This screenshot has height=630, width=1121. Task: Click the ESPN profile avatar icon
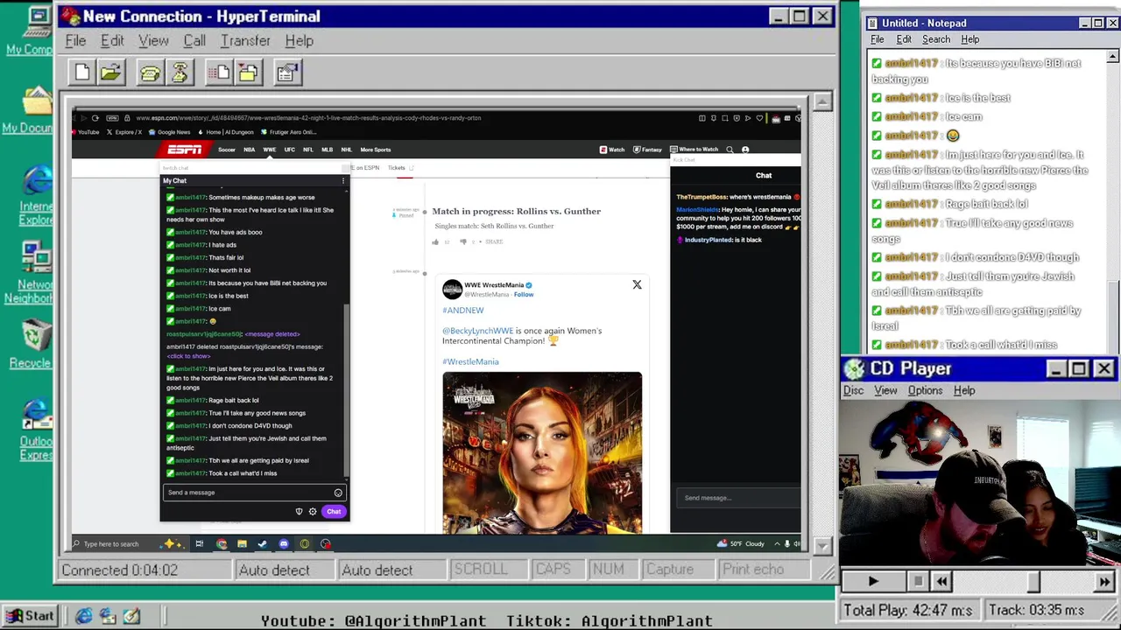[x=745, y=150]
